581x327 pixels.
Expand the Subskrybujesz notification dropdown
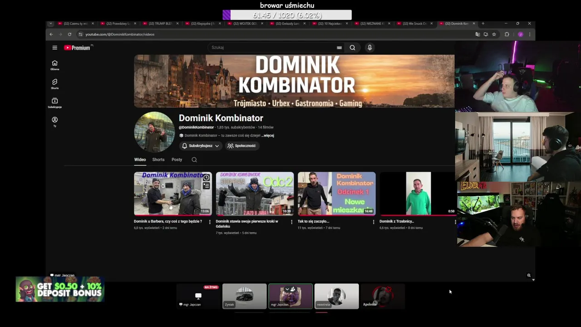pyautogui.click(x=217, y=146)
